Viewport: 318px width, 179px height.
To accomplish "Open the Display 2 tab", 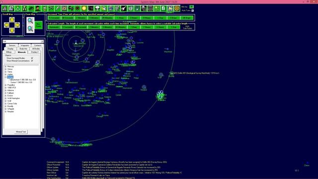I will [34, 52].
